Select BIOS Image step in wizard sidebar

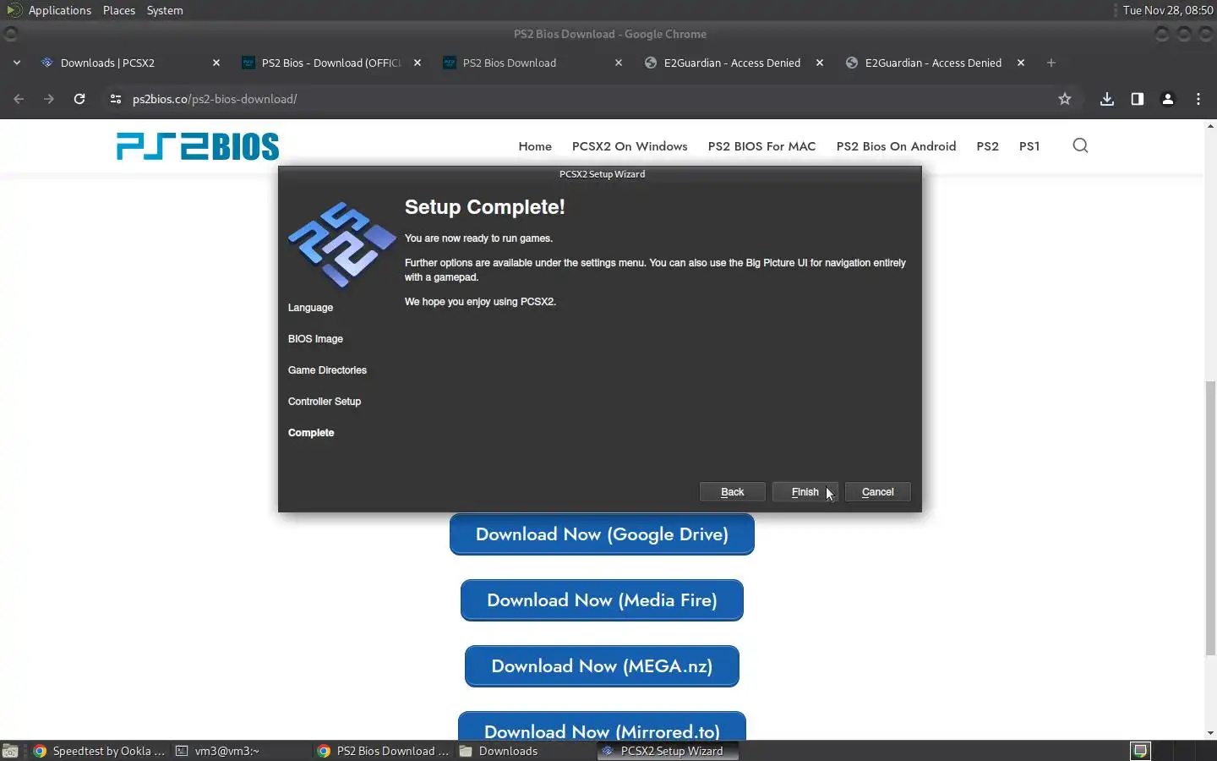pos(315,339)
